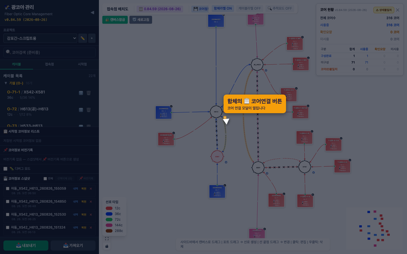Click the 선택삭제 (0) button
Screen dimensions: 407x254
pyautogui.click(x=64, y=179)
